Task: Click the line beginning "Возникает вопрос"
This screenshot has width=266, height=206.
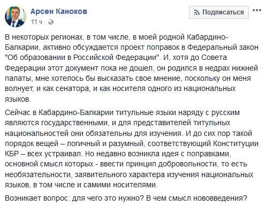Action: [x=126, y=198]
